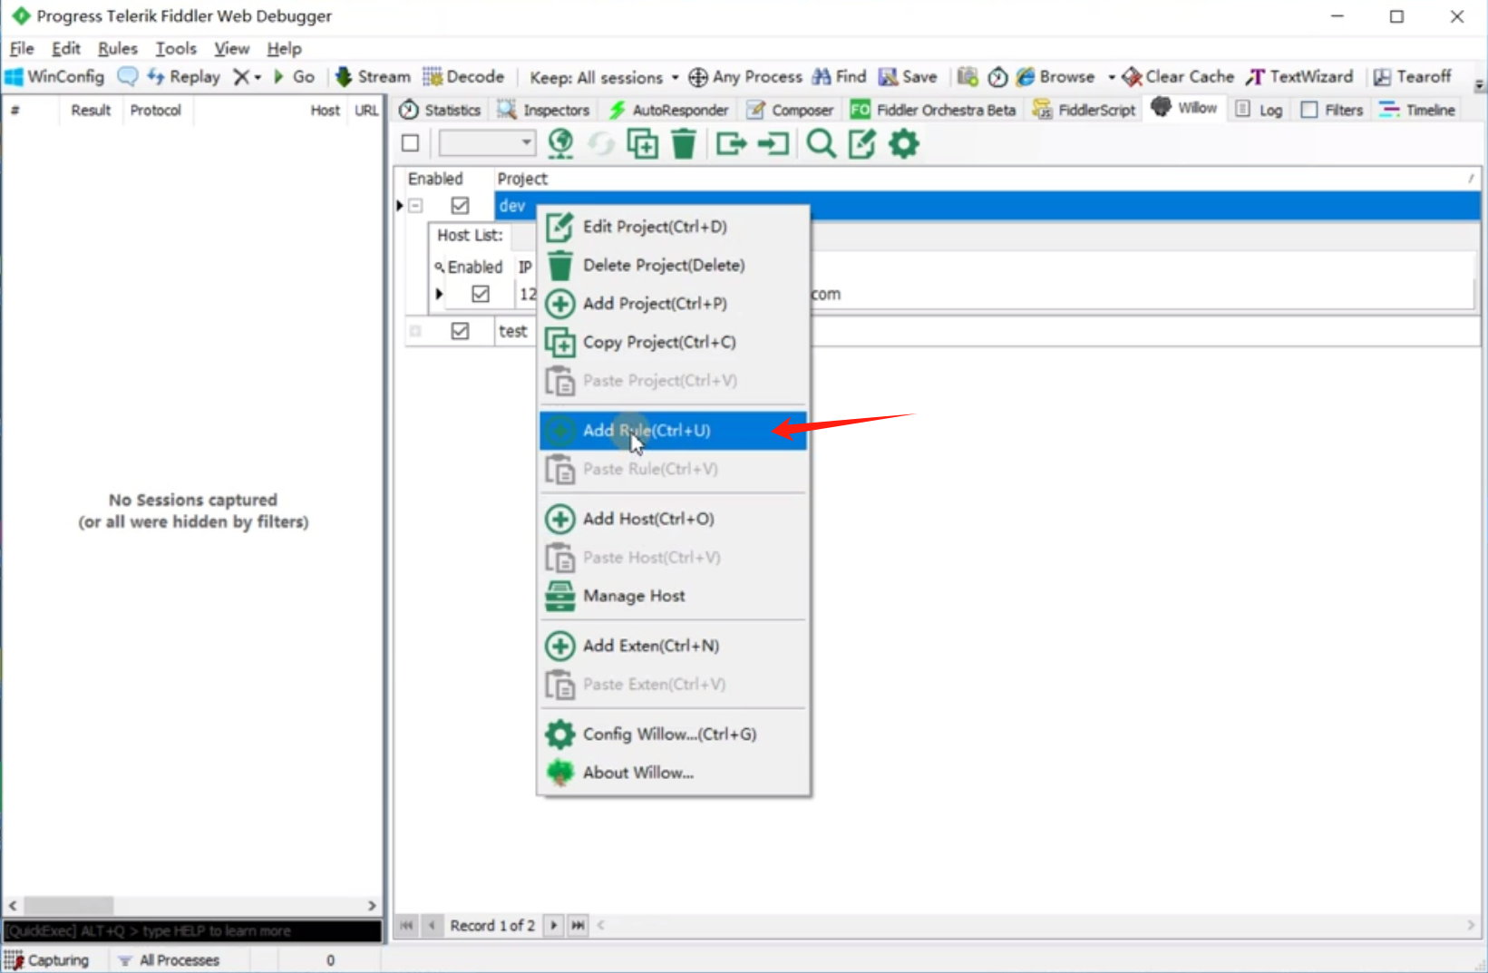Image resolution: width=1488 pixels, height=973 pixels.
Task: Click the copy project icon in Willow toolbar
Action: pyautogui.click(x=642, y=143)
